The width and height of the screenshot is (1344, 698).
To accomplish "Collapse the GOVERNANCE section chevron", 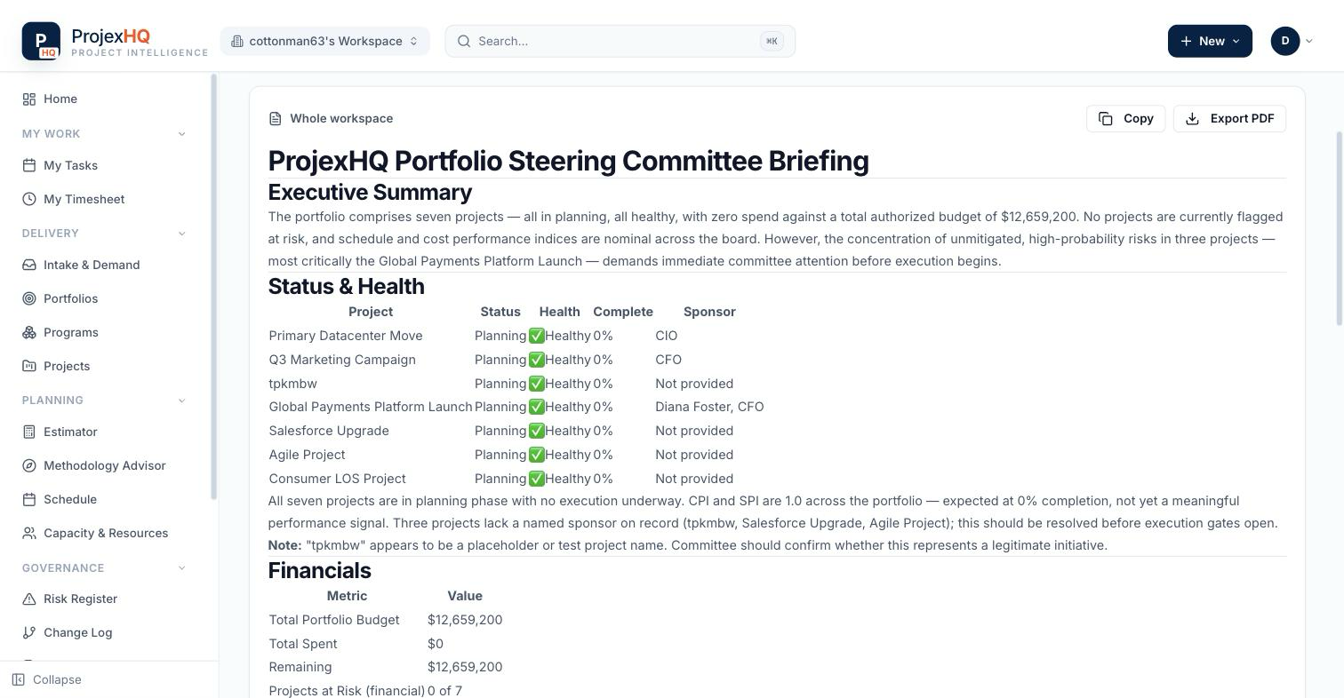I will tap(181, 568).
